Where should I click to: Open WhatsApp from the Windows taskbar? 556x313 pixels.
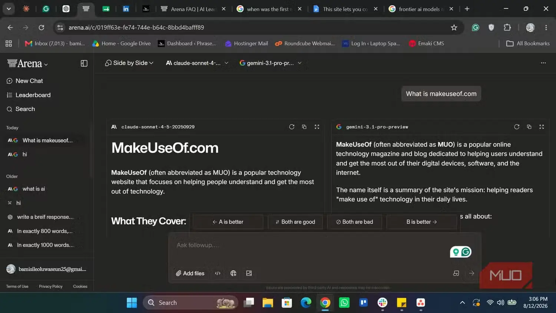click(x=344, y=303)
